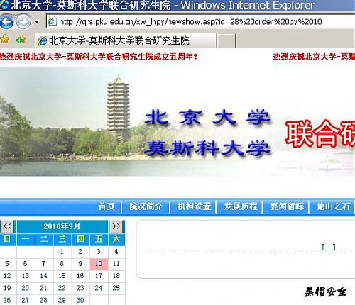Open the 首页 menu item
Image resolution: width=355 pixels, height=305 pixels.
pos(106,206)
